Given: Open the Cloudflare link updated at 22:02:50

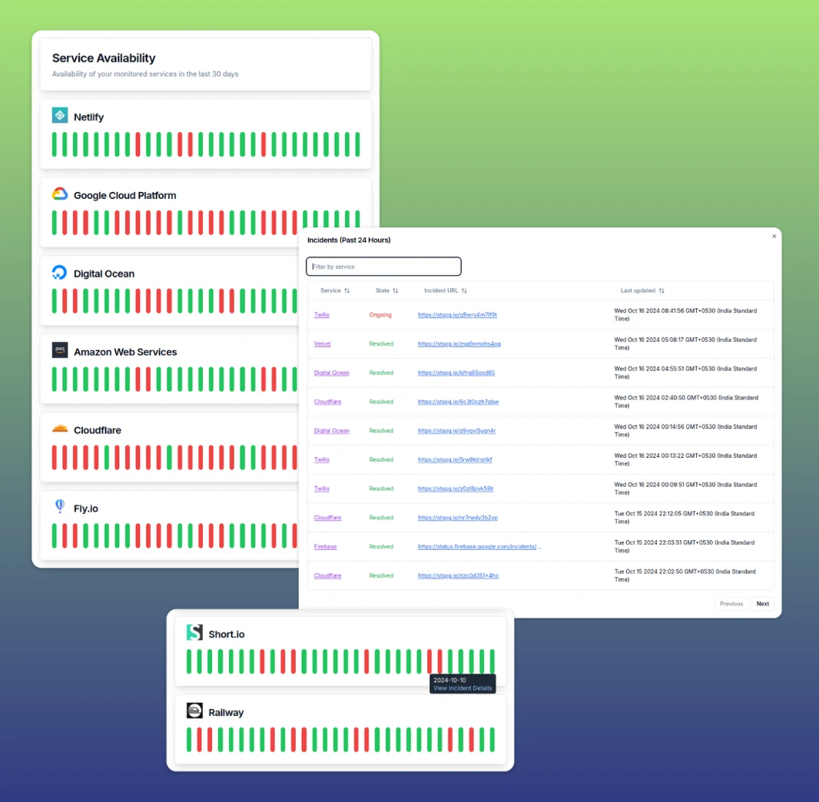Looking at the screenshot, I should pos(327,576).
